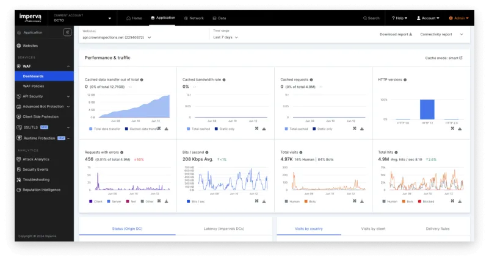Expand Cached data transfer chart fullscreen

(x=159, y=128)
